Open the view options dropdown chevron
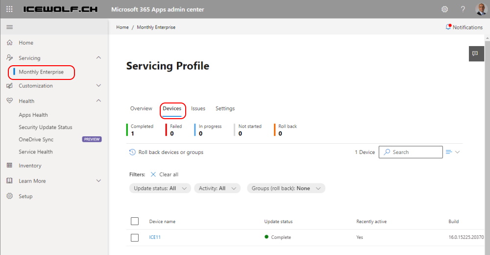The height and width of the screenshot is (255, 490). tap(458, 152)
